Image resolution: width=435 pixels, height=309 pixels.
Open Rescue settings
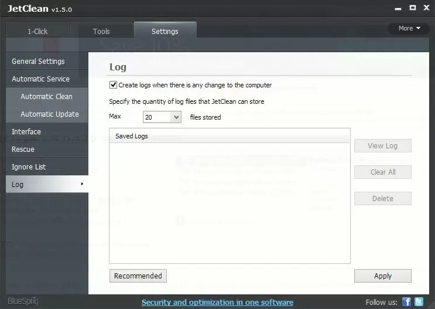tap(47, 149)
